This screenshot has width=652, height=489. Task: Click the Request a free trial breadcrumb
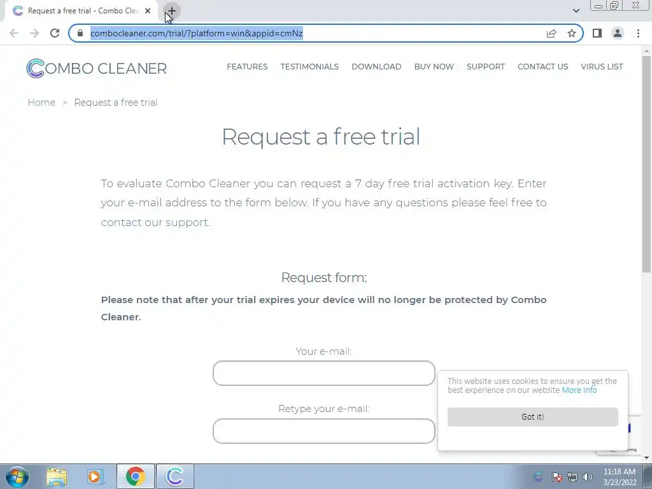point(116,103)
